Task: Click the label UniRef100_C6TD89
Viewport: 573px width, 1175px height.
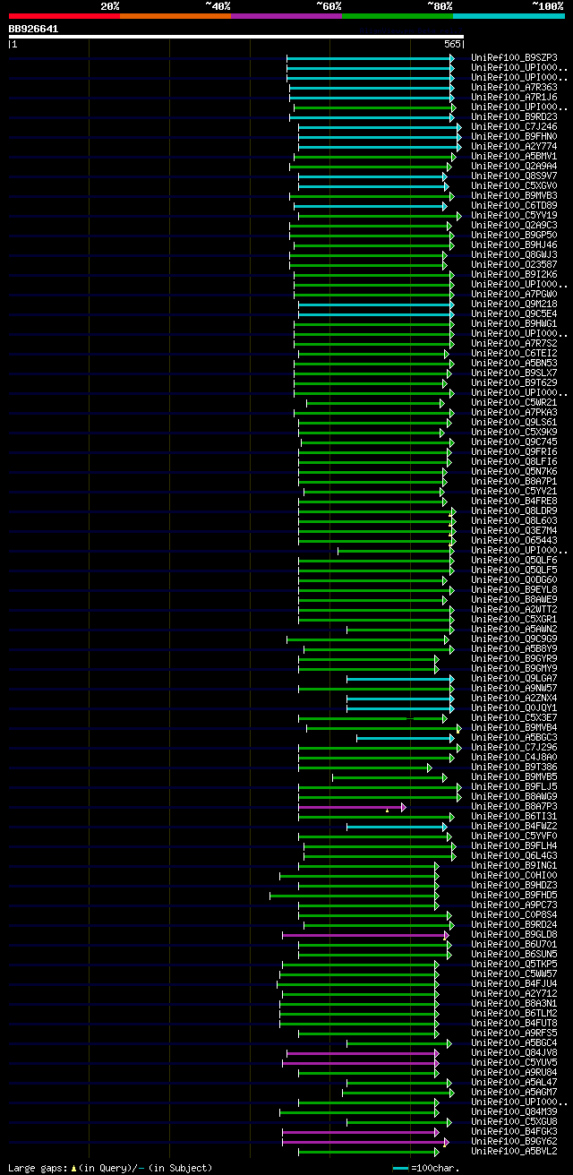Action: (514, 206)
